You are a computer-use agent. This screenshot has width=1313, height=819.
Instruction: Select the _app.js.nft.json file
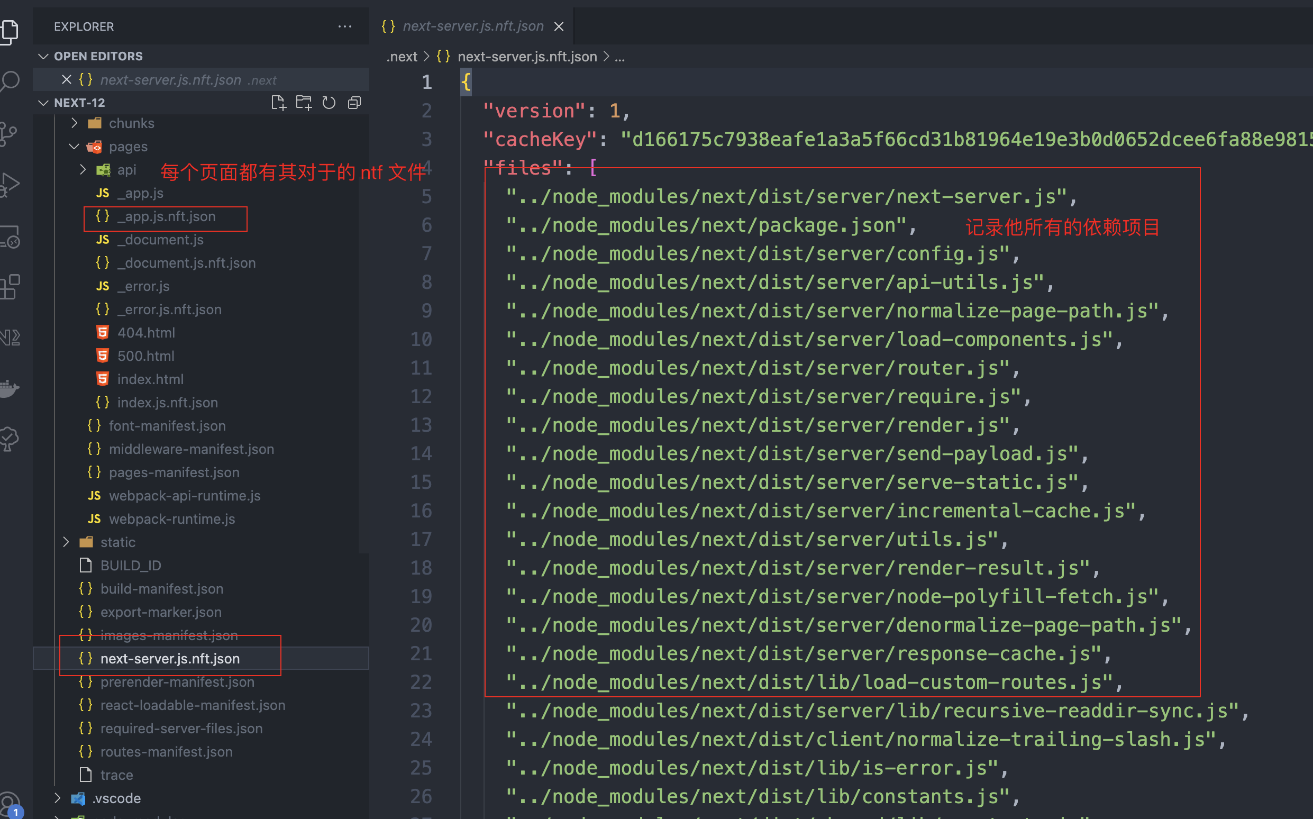pos(166,216)
